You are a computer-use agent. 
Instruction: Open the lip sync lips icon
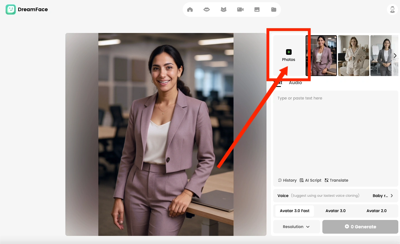207,10
